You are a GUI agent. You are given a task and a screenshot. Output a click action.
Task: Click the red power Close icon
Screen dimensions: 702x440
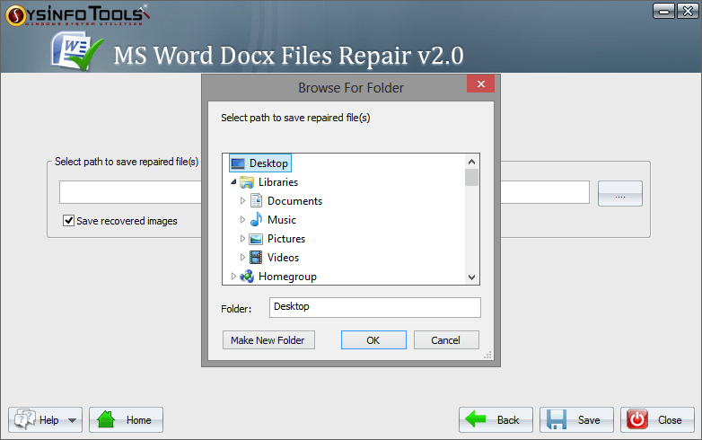[x=637, y=419]
